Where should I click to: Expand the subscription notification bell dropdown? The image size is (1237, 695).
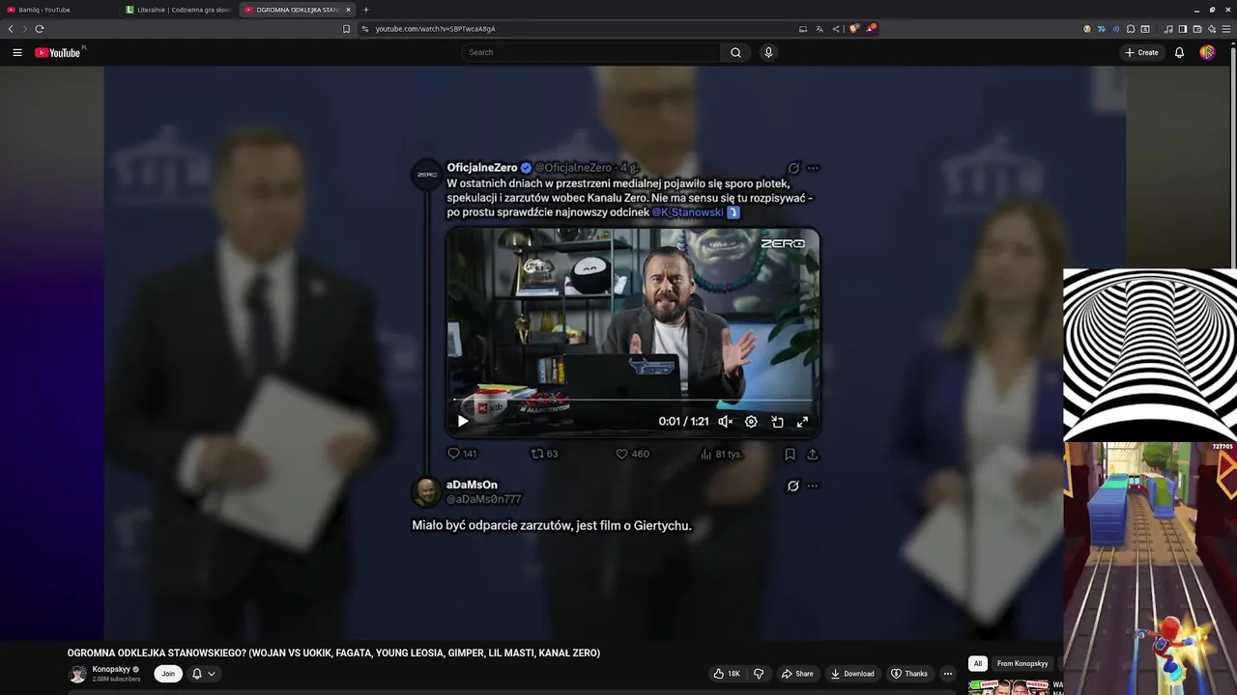click(x=203, y=674)
